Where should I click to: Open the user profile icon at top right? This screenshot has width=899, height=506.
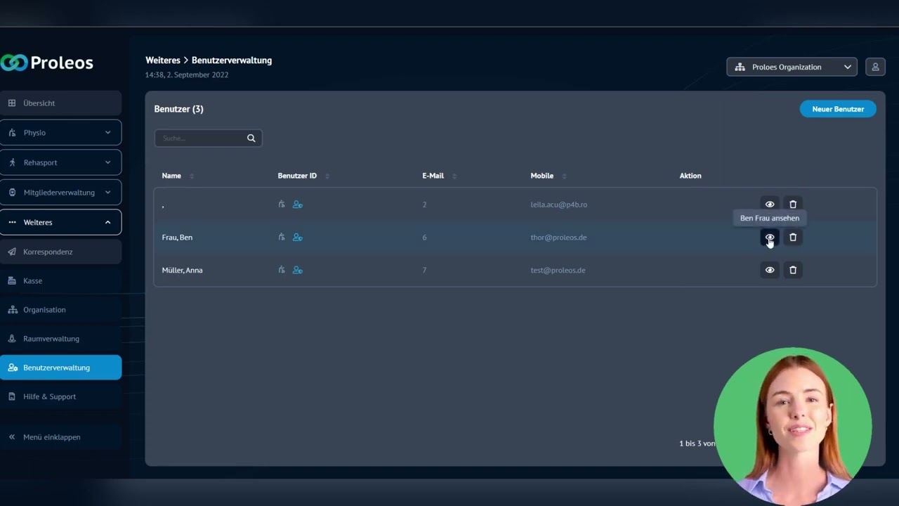click(875, 67)
